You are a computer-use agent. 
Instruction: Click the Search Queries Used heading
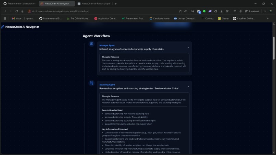point(112,110)
